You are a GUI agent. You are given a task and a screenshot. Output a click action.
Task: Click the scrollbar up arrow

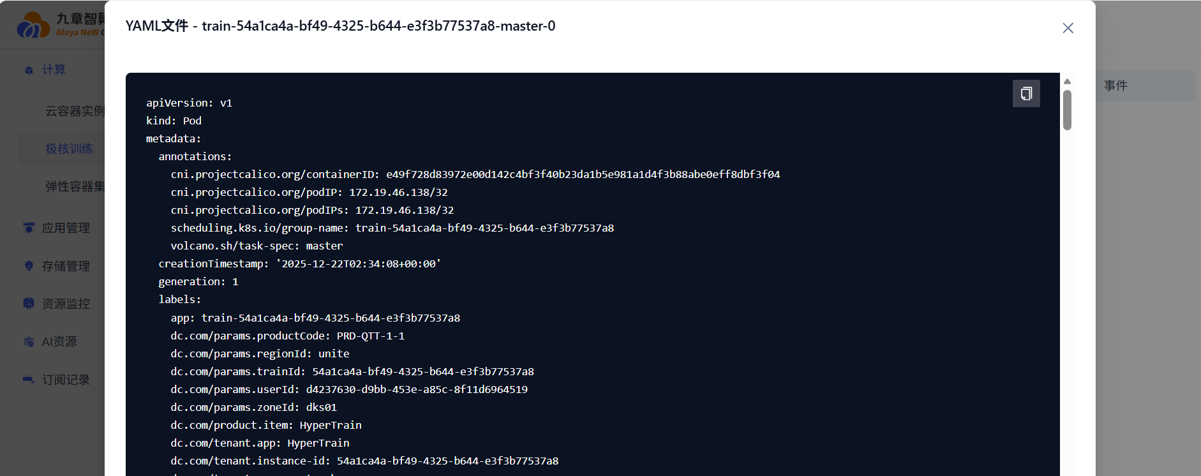point(1067,81)
